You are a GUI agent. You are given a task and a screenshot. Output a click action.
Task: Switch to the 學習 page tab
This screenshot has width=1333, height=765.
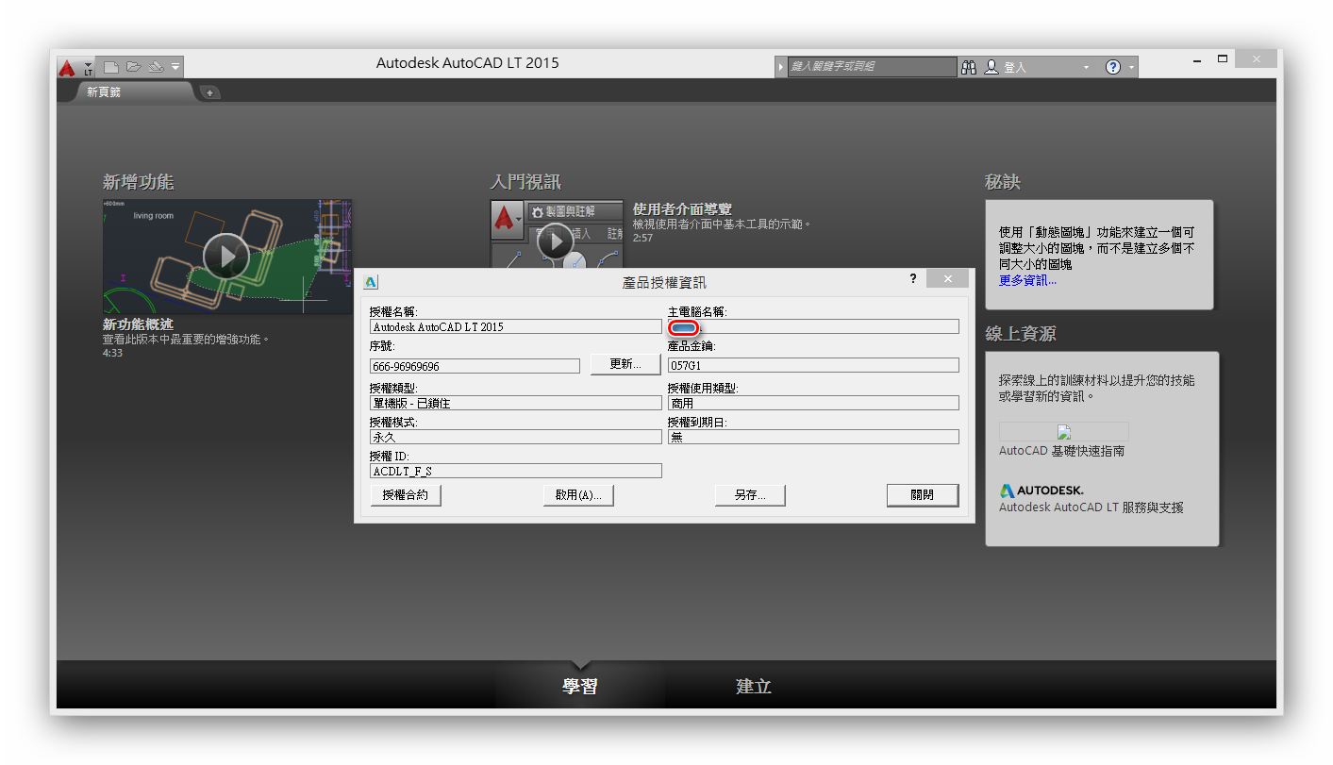tap(580, 686)
